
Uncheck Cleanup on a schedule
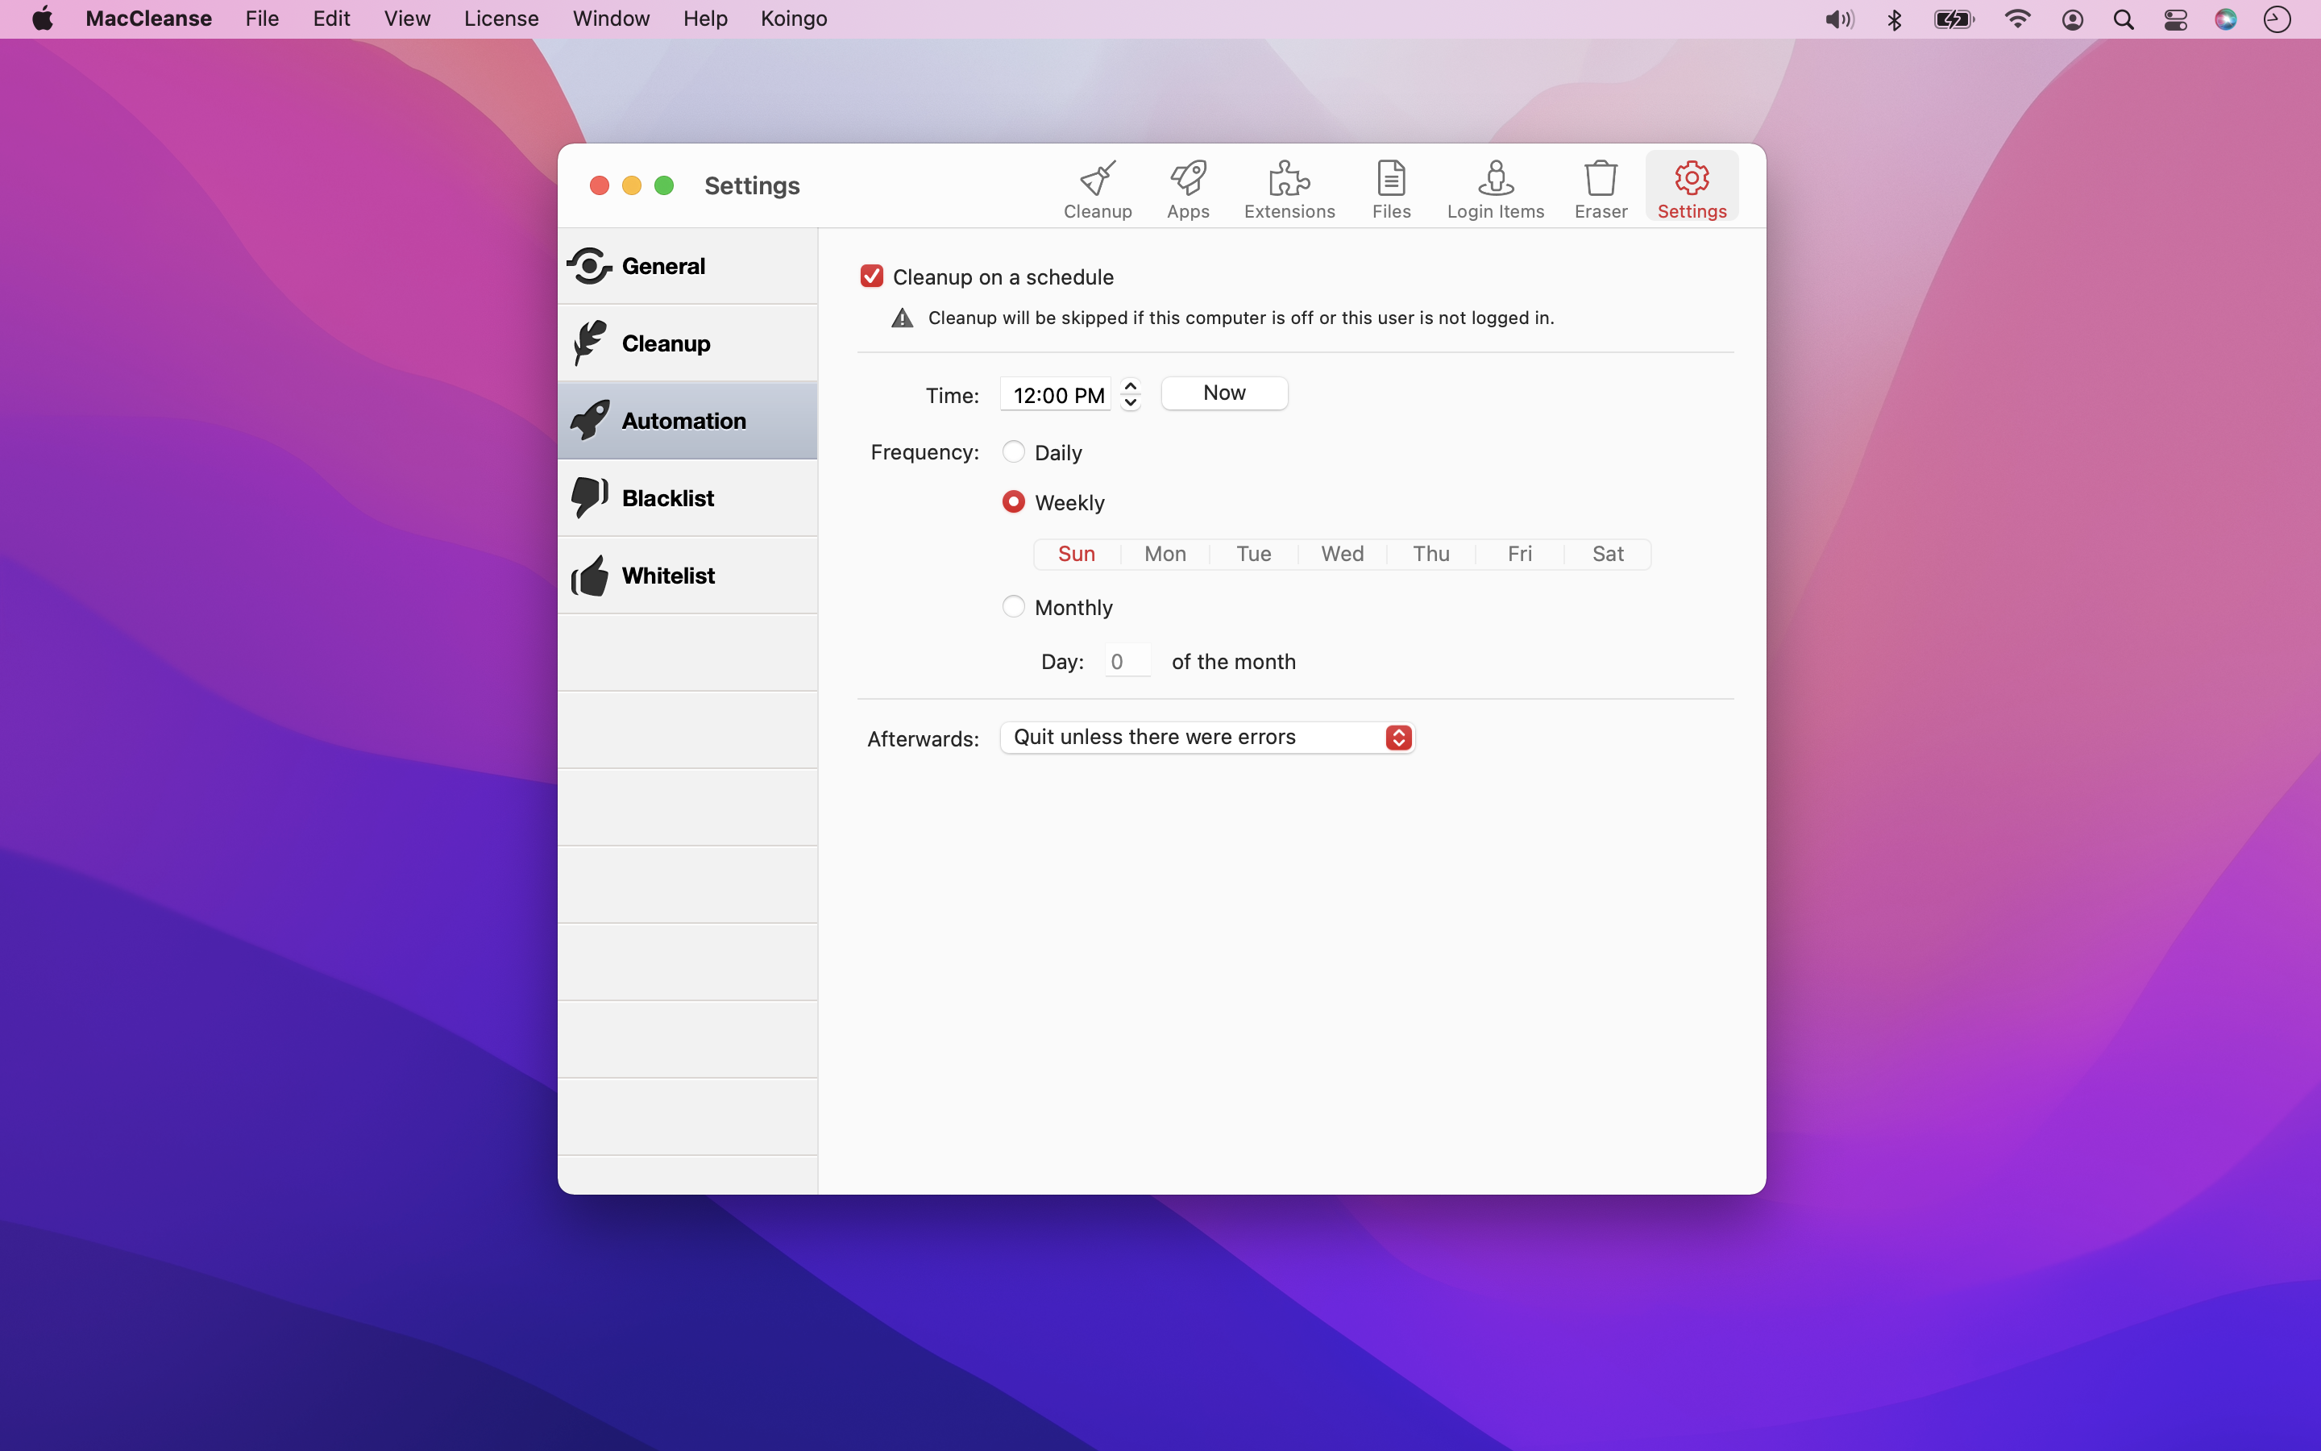pos(871,276)
